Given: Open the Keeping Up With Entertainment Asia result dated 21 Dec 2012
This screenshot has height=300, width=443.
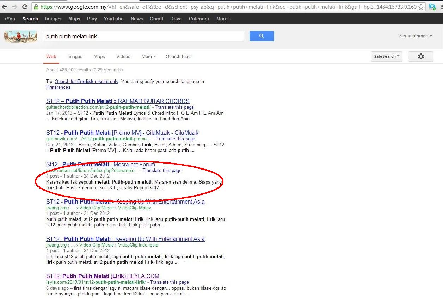Looking at the screenshot, I should click(x=125, y=202).
